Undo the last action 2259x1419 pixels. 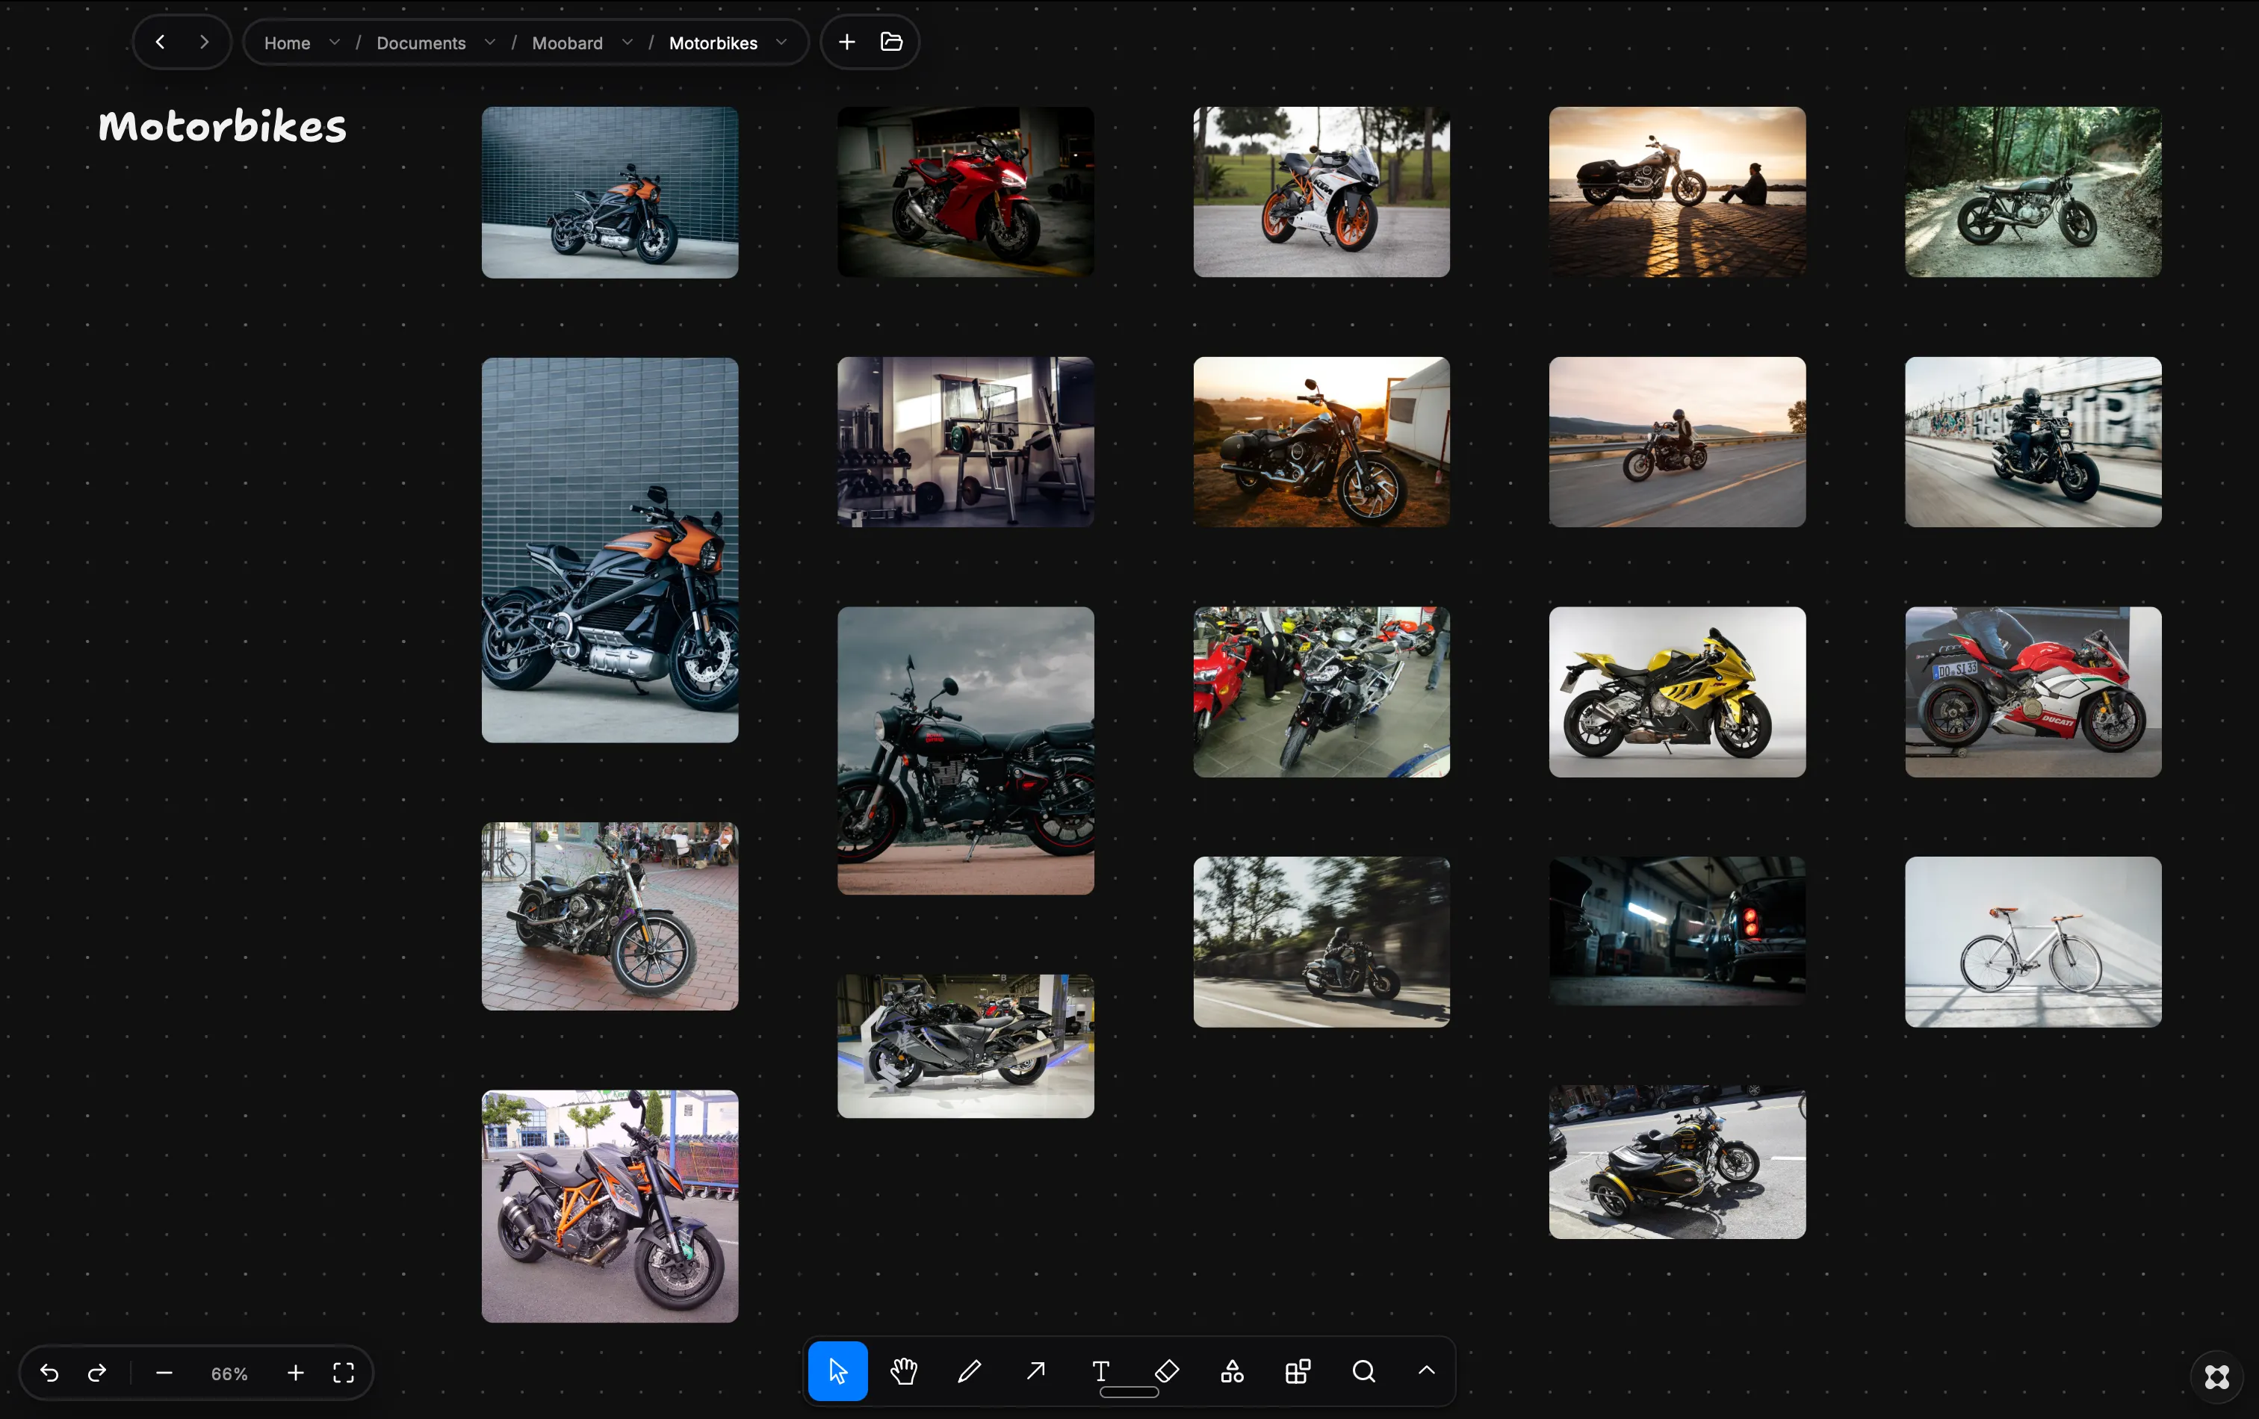pos(50,1373)
